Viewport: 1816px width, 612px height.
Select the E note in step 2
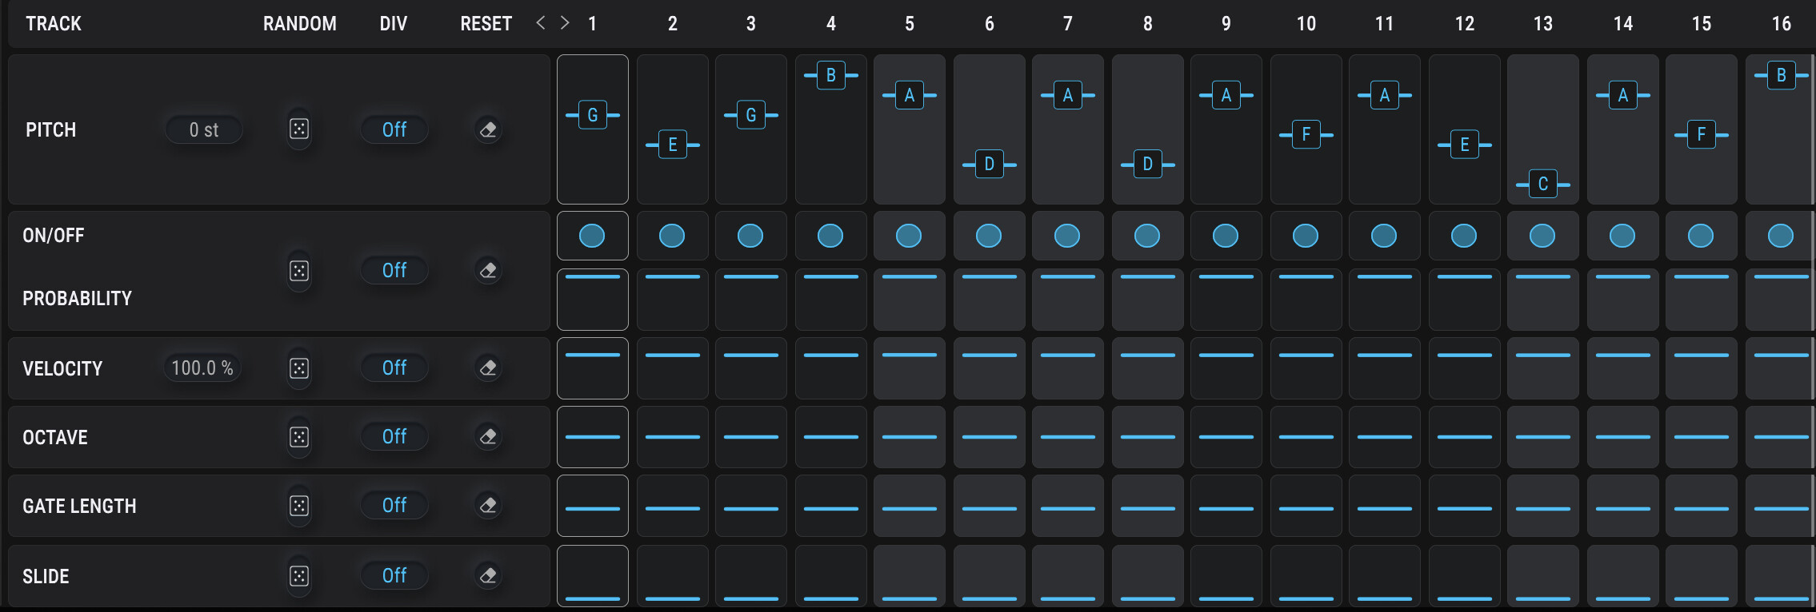673,145
